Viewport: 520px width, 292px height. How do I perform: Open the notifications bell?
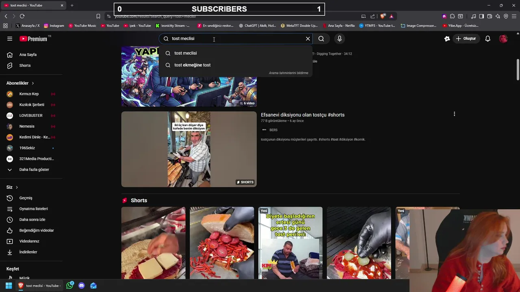coord(487,39)
